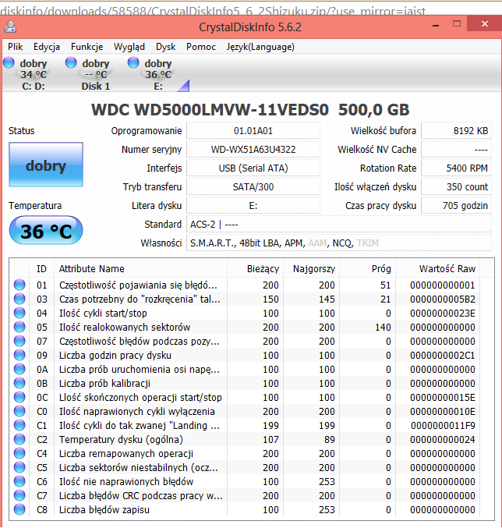Click the blue status orb of Disk 1
Viewport: 502px width, 528px height.
(x=71, y=62)
